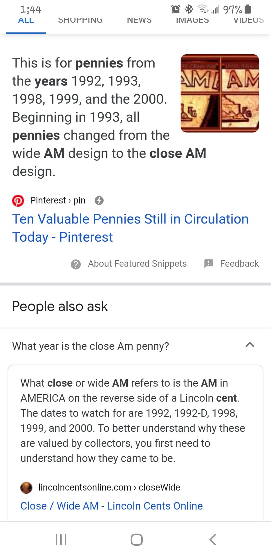271x557 pixels.
Task: Tap the Feedback speech bubble icon
Action: [209, 263]
